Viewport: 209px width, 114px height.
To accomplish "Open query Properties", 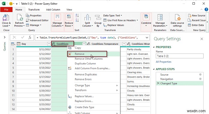I will tap(34, 16).
